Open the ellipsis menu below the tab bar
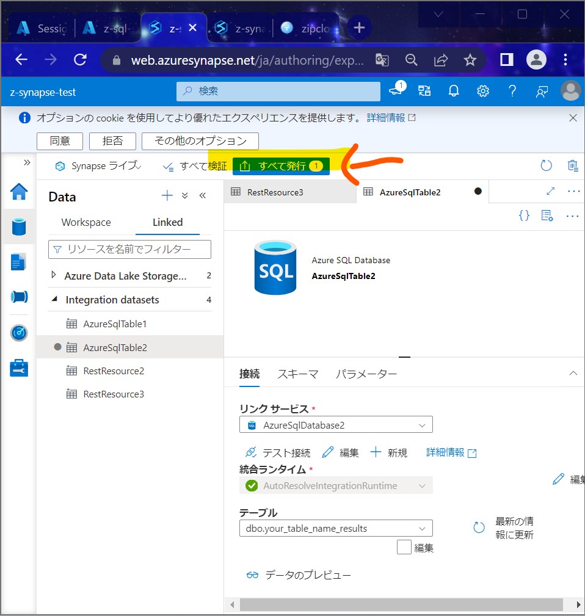The height and width of the screenshot is (616, 585). tap(572, 216)
